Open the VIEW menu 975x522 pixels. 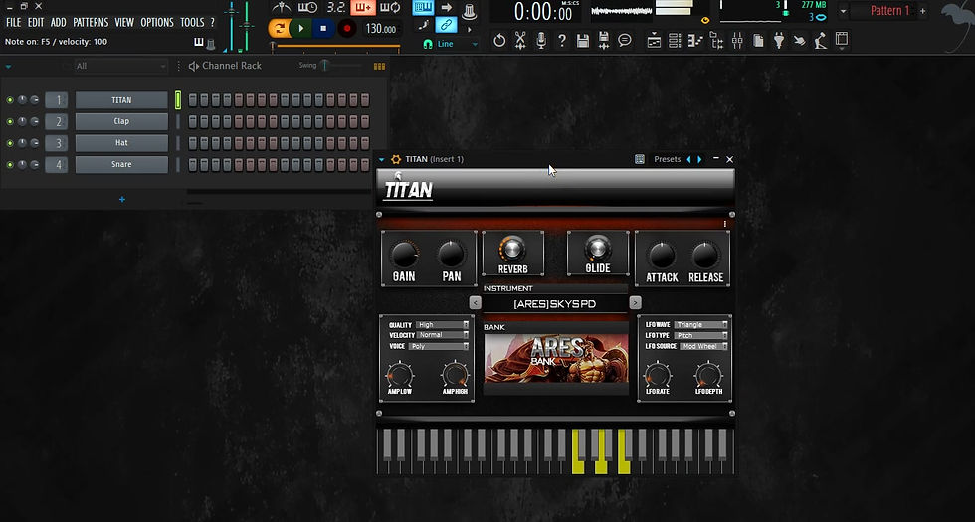point(124,22)
